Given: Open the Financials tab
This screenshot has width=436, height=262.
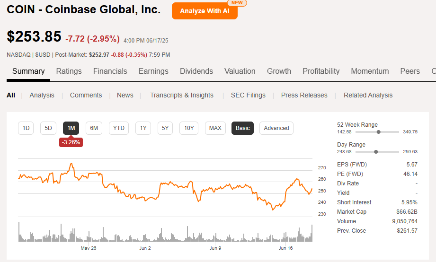Looking at the screenshot, I should 110,71.
